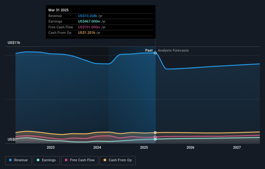Toggle the Cash From Op legend series

coord(117,160)
